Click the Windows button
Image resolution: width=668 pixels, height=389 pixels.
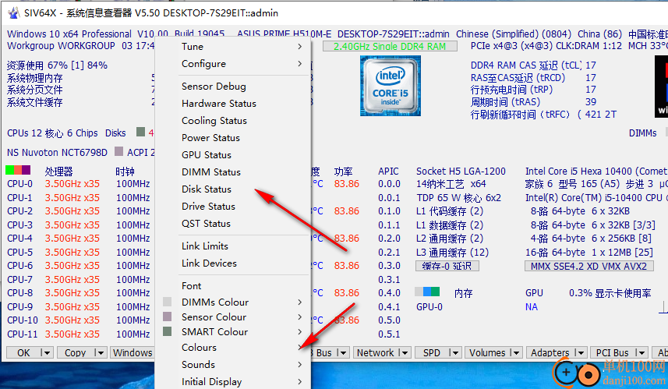coord(132,353)
